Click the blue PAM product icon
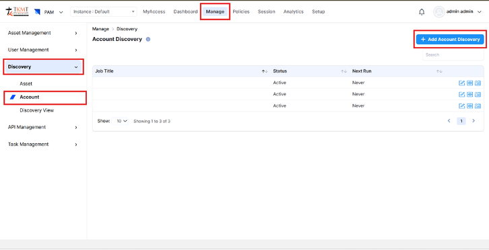The image size is (489, 250). [x=38, y=12]
